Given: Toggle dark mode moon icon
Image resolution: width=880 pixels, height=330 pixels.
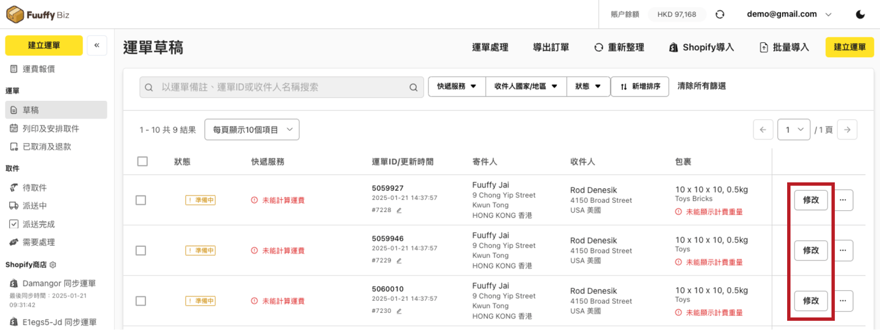Looking at the screenshot, I should (860, 15).
